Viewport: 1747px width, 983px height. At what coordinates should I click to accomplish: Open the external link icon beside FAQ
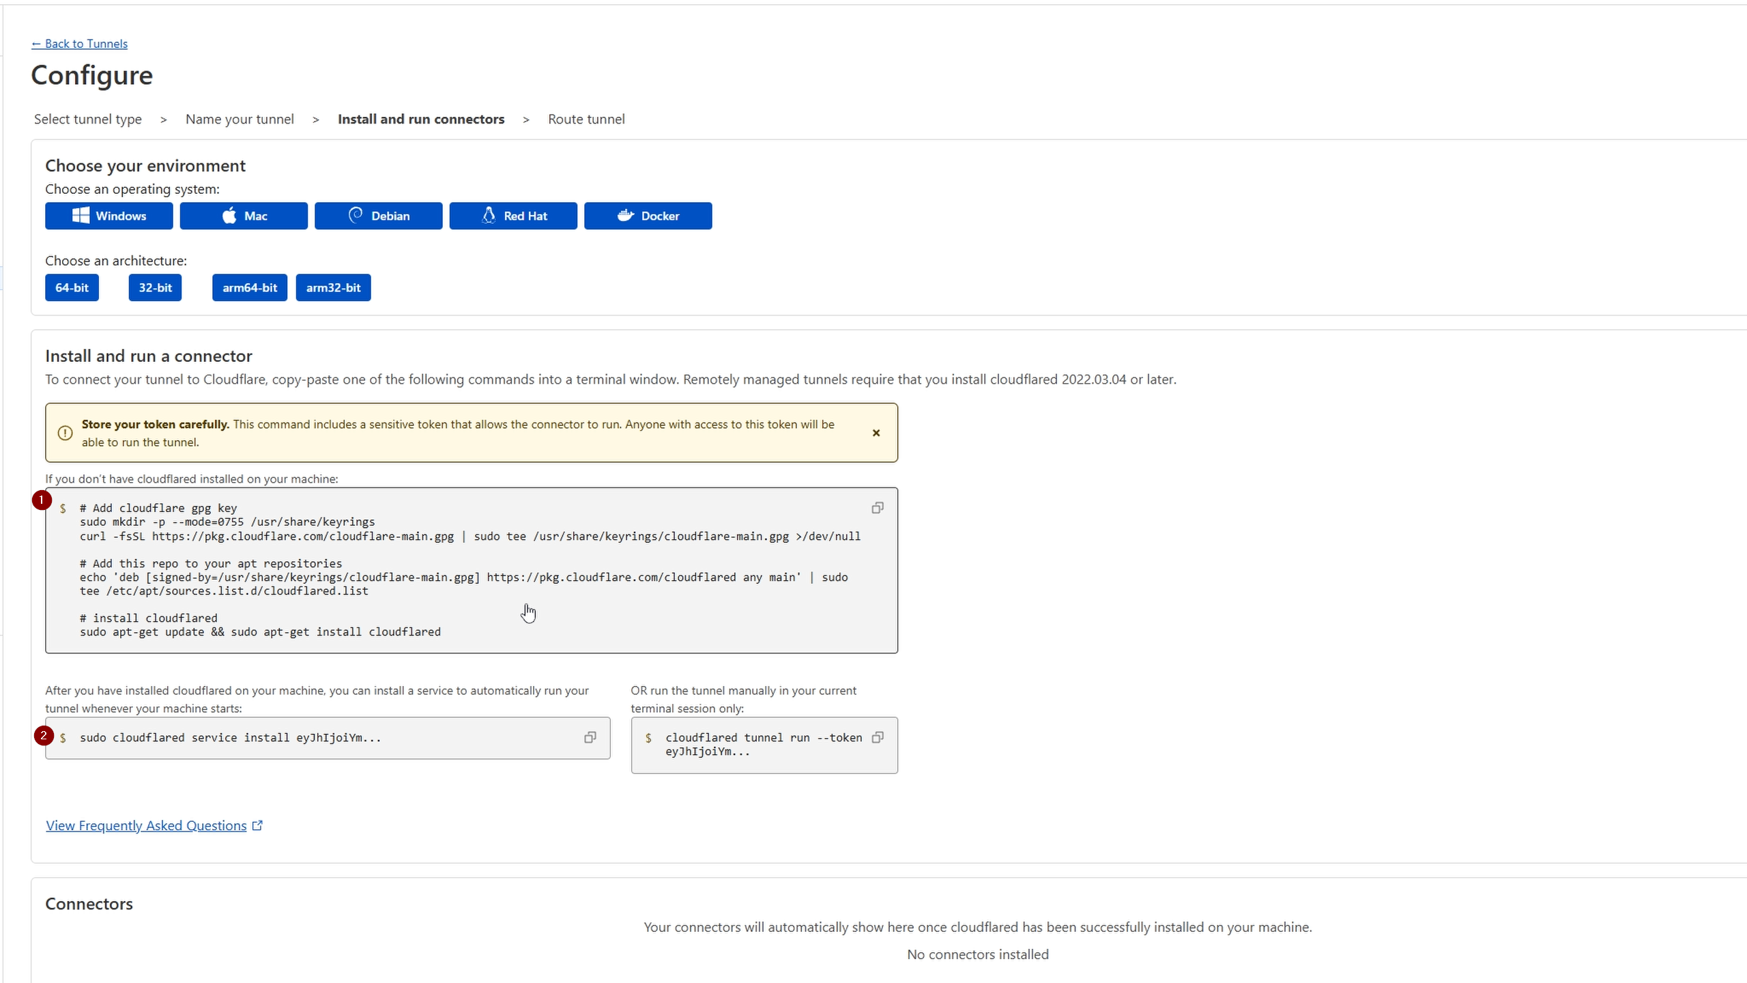257,825
